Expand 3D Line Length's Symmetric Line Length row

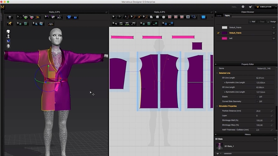tap(225, 92)
